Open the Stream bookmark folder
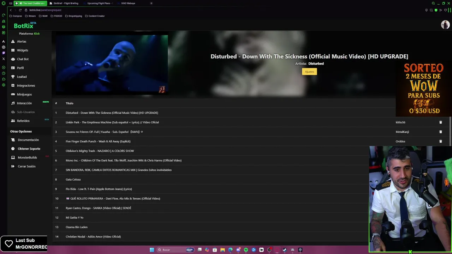 pyautogui.click(x=30, y=16)
